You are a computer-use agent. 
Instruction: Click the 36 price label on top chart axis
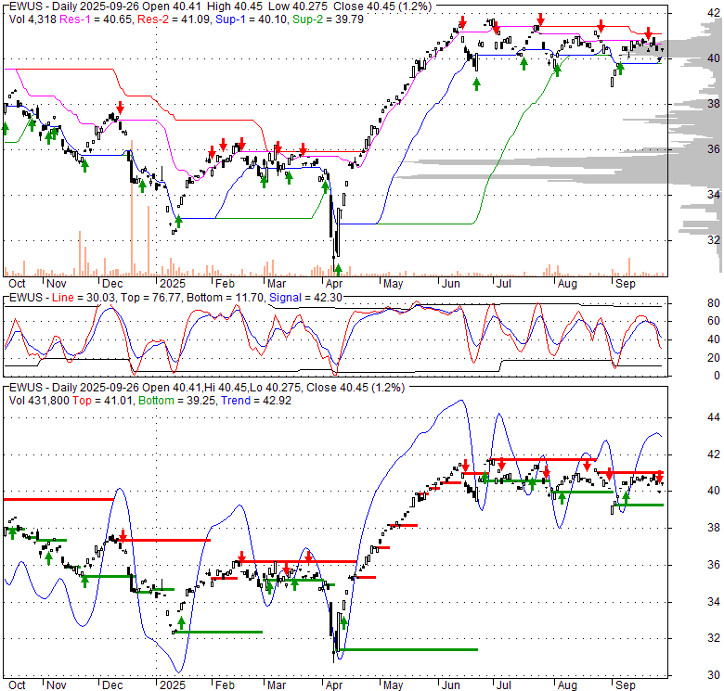pos(714,149)
